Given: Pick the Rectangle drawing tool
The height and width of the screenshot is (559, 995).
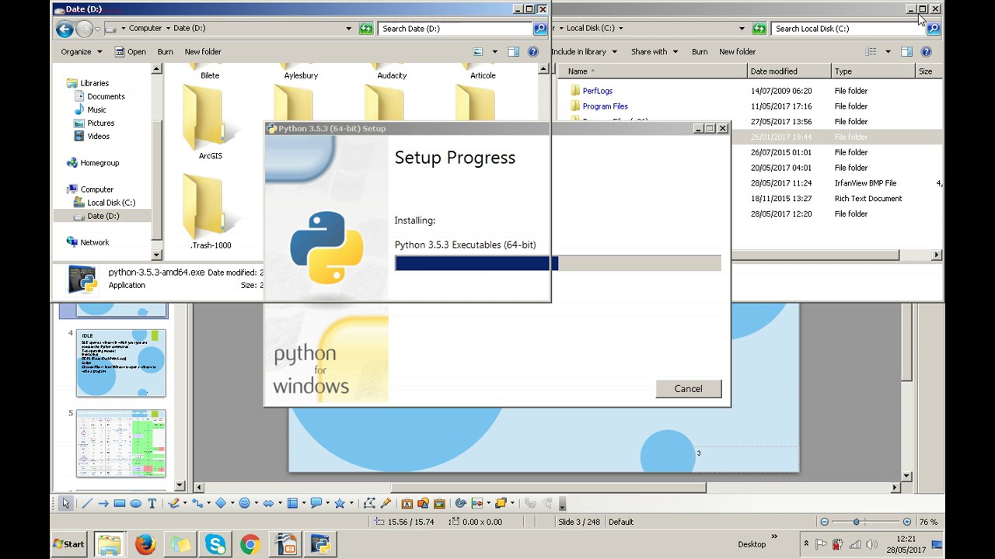Looking at the screenshot, I should pyautogui.click(x=120, y=503).
